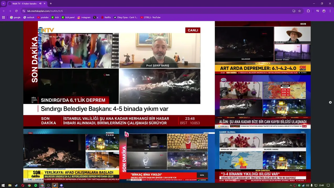The width and height of the screenshot is (334, 188).
Task: Open the Chrome profile avatar
Action: 324,11
